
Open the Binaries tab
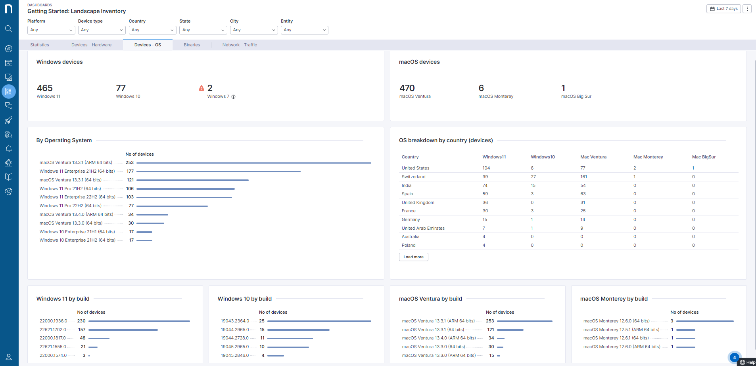tap(192, 45)
